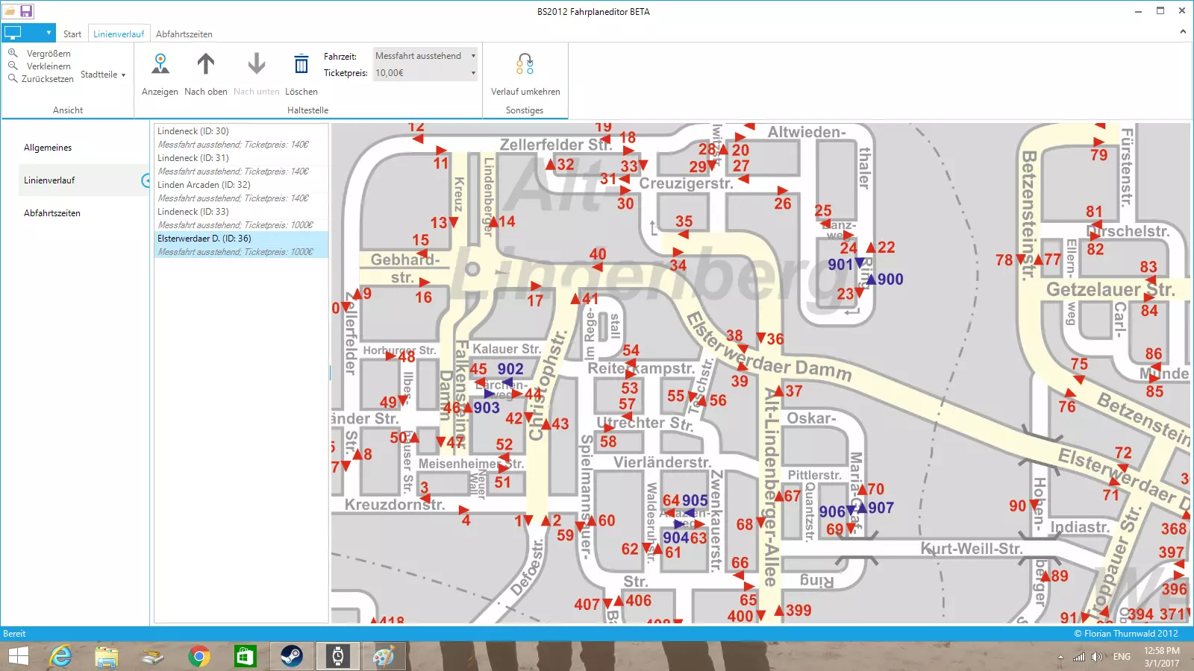This screenshot has width=1194, height=671.
Task: Select stop Lindeneck (ID: 33)
Action: pos(241,218)
